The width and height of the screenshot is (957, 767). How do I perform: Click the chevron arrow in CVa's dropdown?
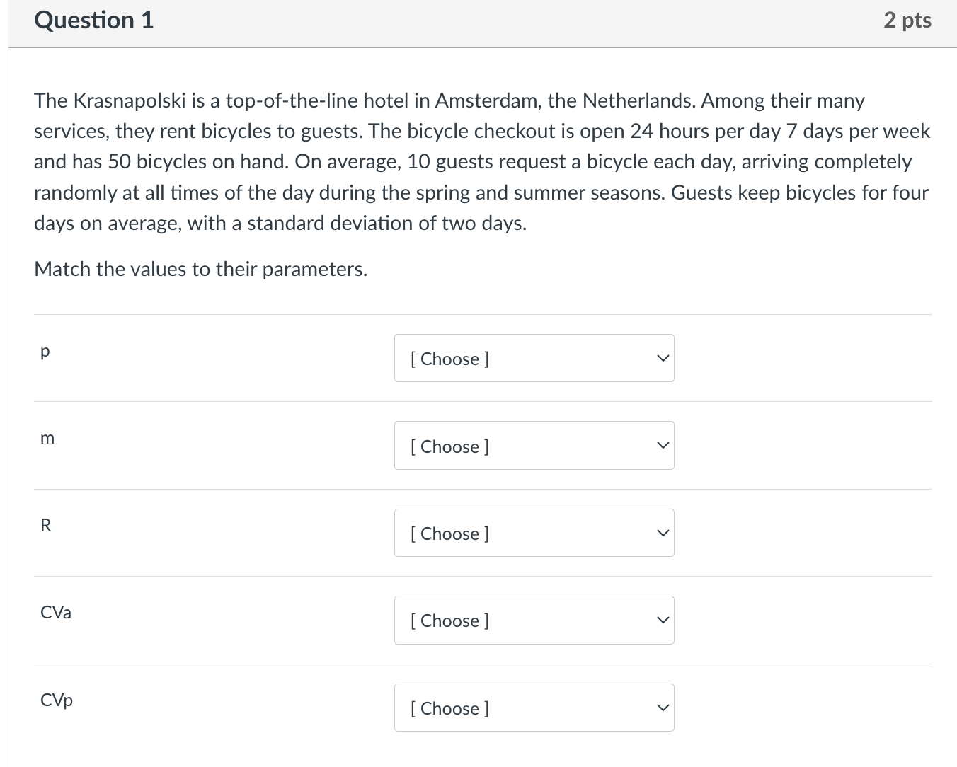pos(662,621)
